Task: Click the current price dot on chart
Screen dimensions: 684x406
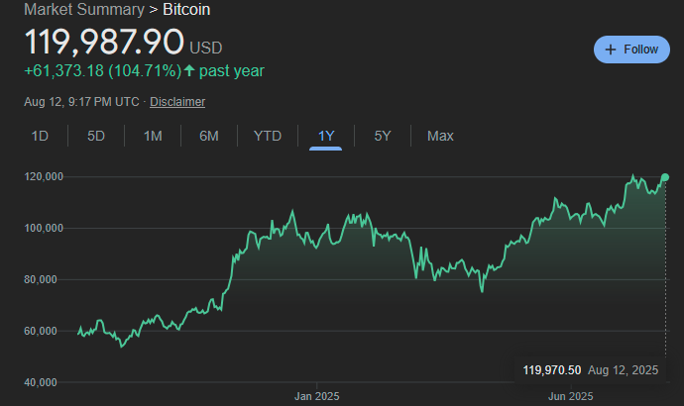Action: pyautogui.click(x=665, y=177)
